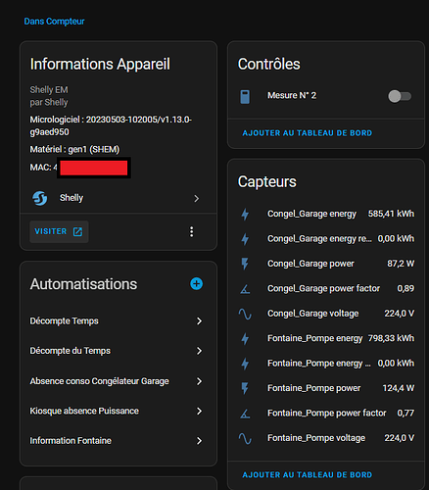This screenshot has width=429, height=490.
Task: Open the Kiosque absence Puissance automation
Action: (x=117, y=411)
